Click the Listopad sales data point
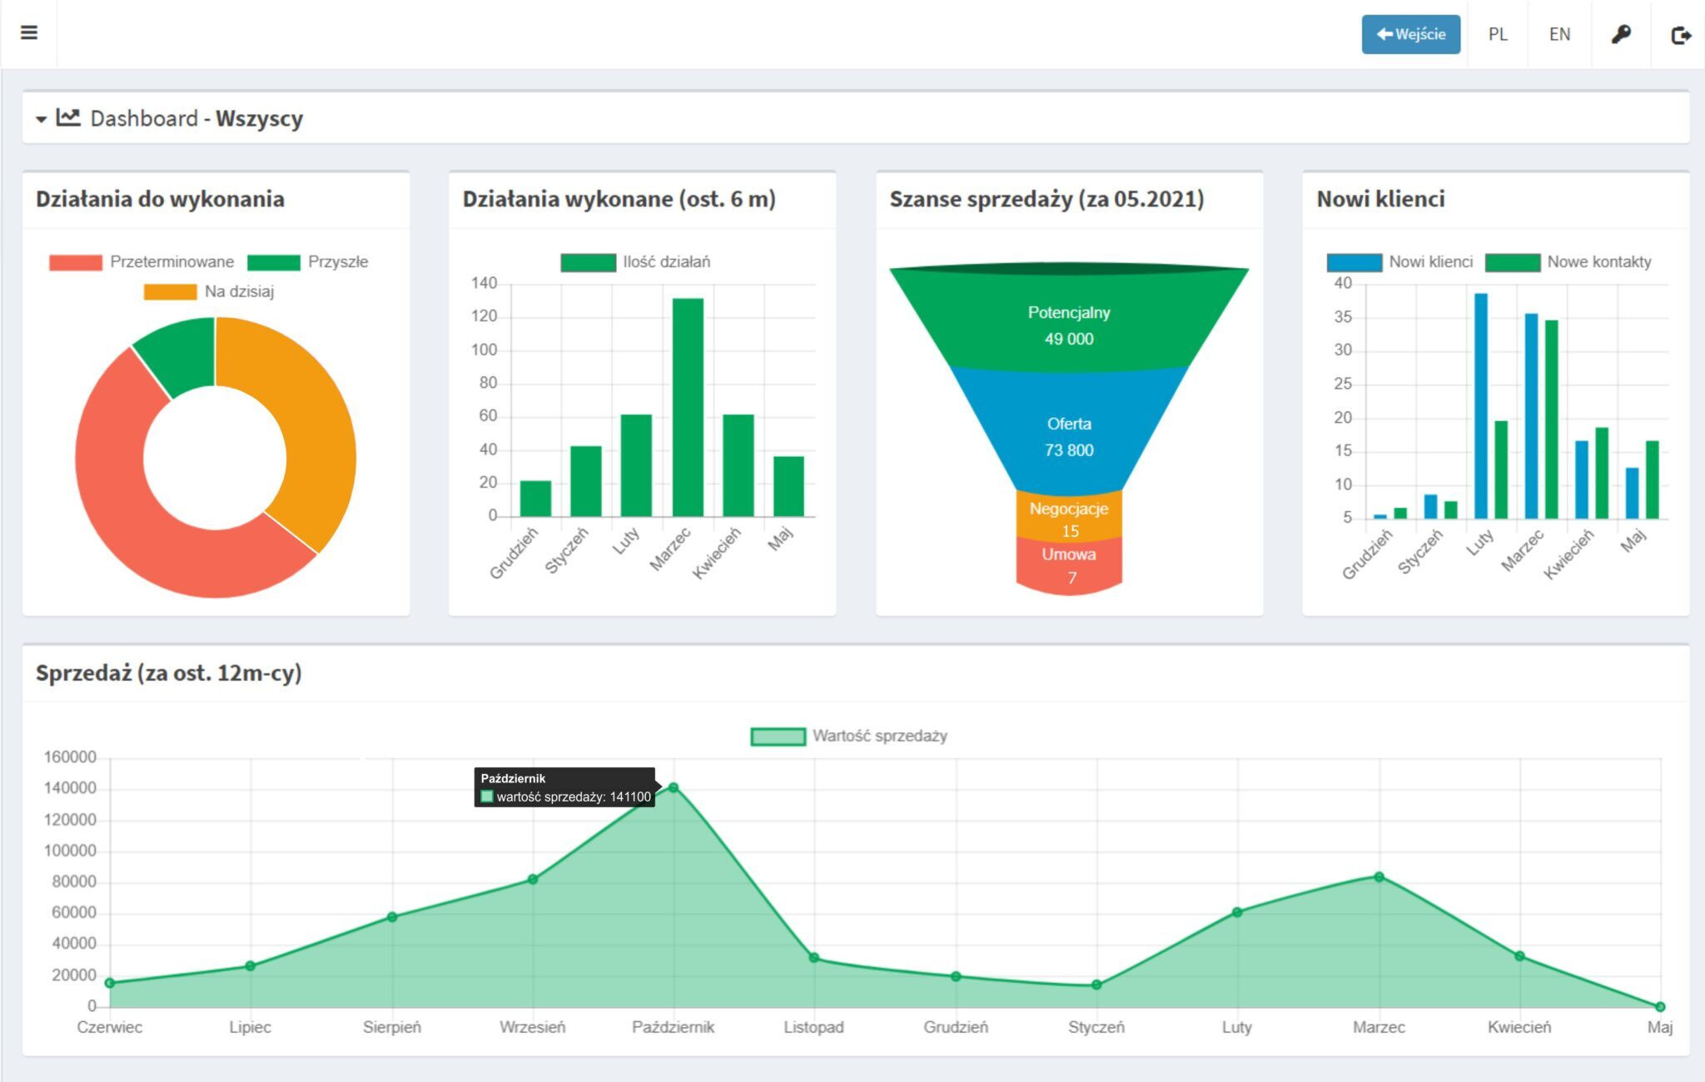The width and height of the screenshot is (1705, 1082). tap(814, 958)
